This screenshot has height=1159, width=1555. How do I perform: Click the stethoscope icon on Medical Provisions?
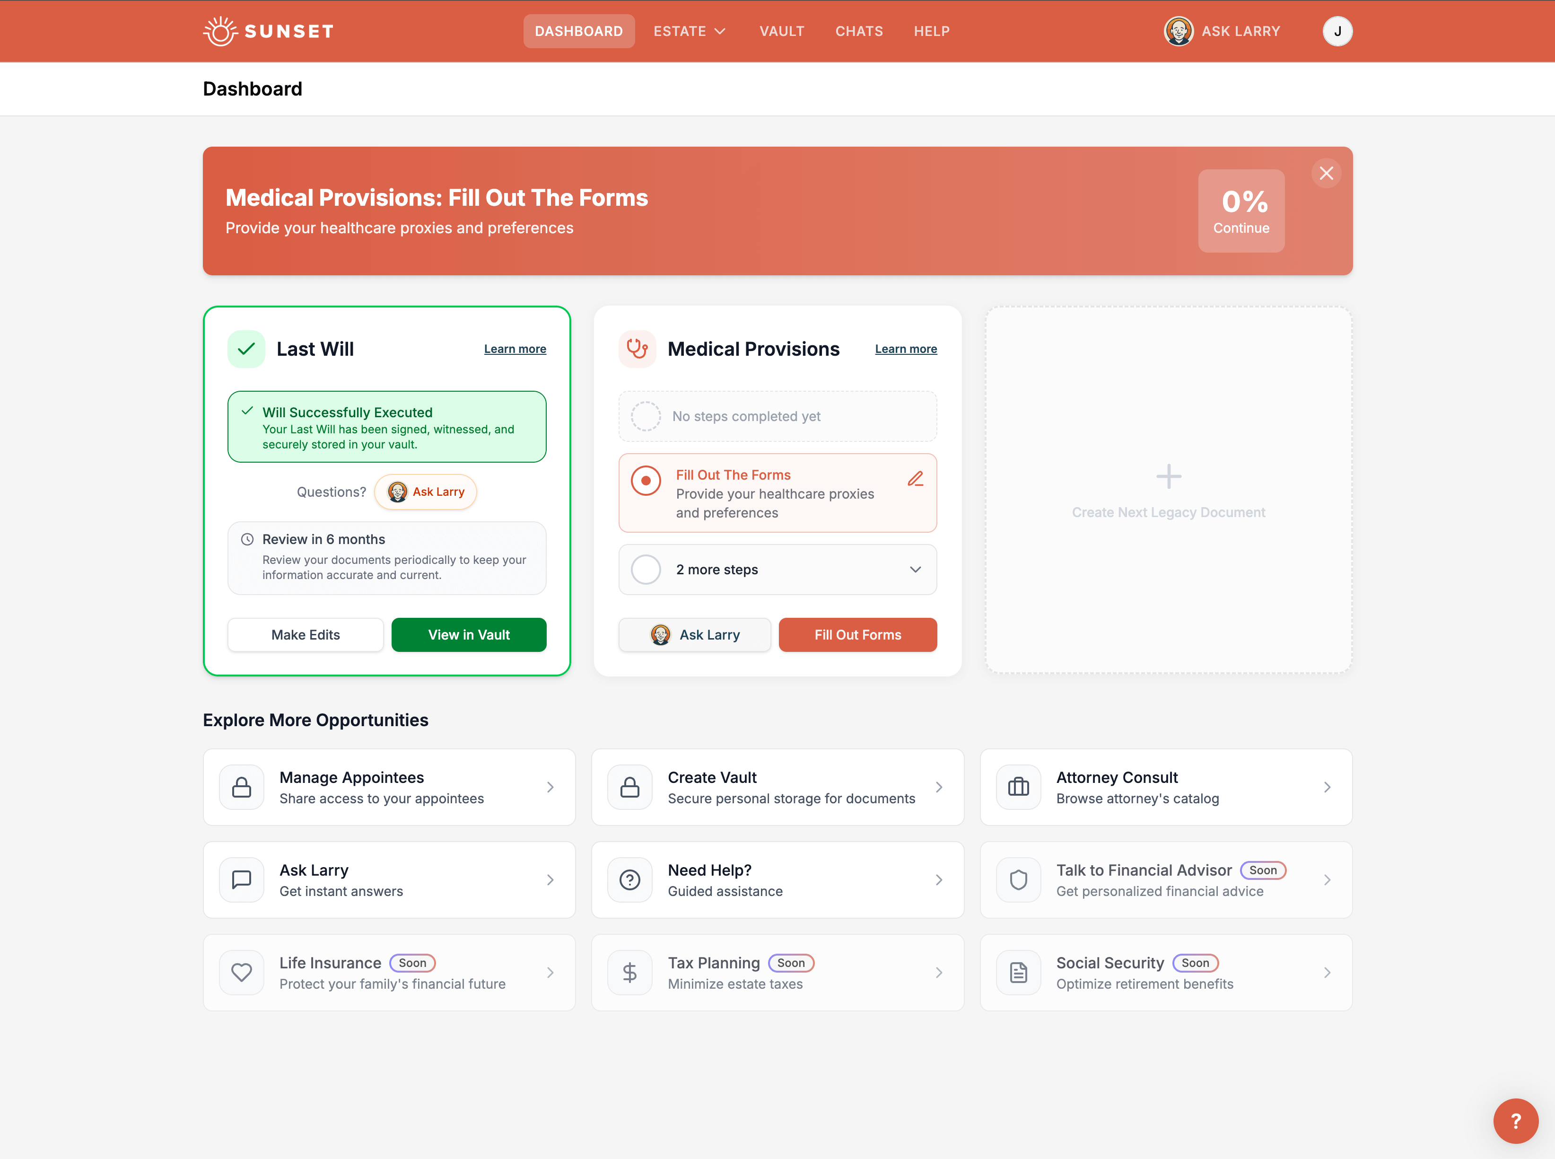(x=637, y=349)
